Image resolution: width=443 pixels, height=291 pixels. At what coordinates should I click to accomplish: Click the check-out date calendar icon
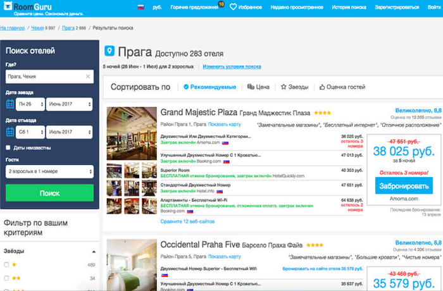10,132
